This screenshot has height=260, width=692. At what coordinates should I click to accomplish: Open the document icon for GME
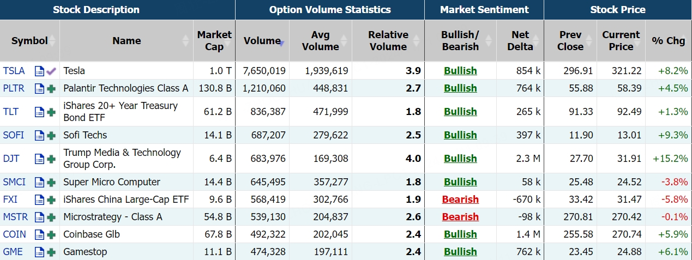tap(39, 252)
